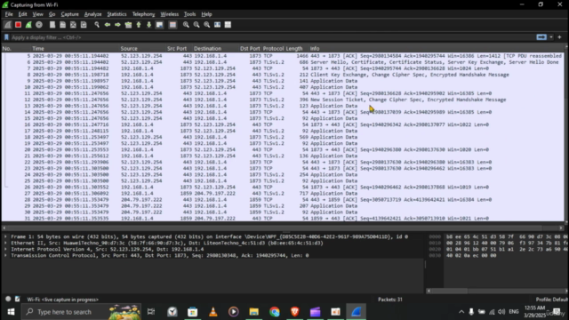
Task: Open the View menu
Action: pos(37,14)
